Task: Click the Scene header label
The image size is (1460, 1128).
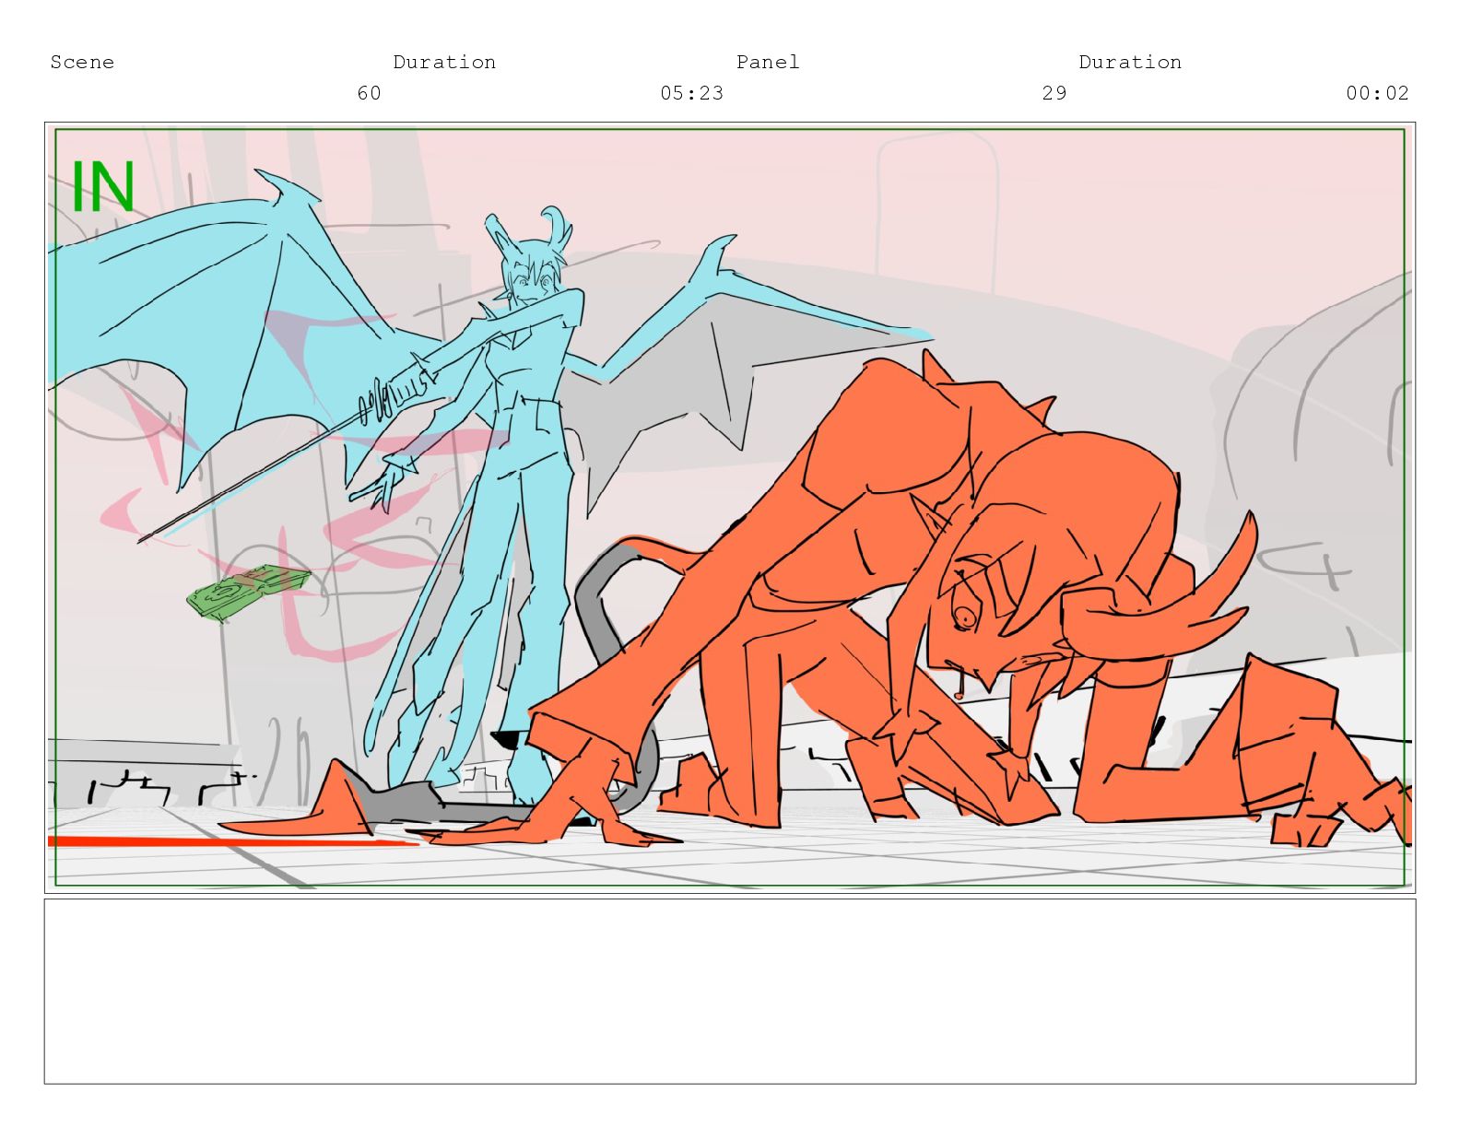Action: coord(82,63)
